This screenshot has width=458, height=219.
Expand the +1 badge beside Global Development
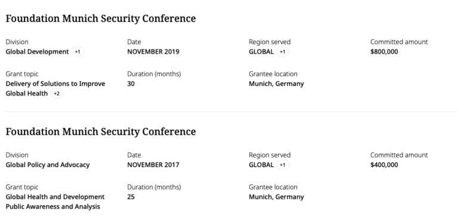78,52
